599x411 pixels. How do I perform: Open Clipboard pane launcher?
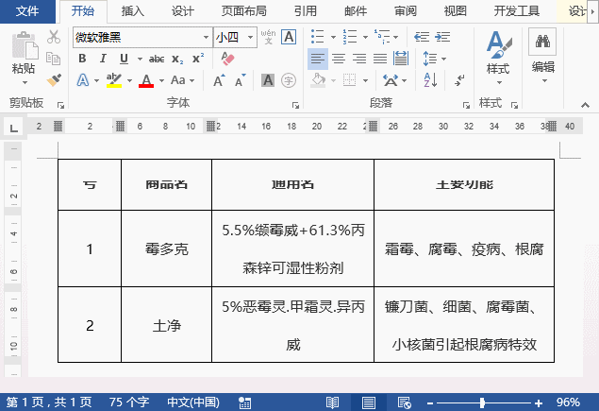point(60,105)
